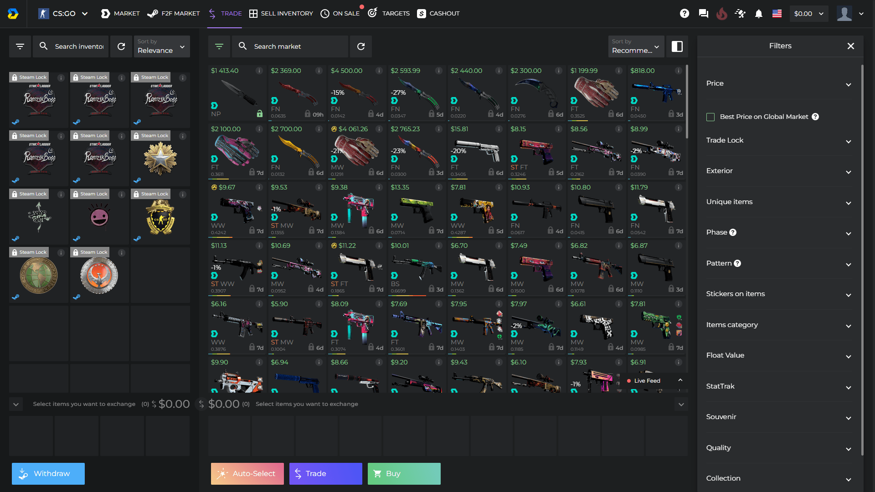This screenshot has height=492, width=875.
Task: Open the chat messages icon
Action: coord(703,13)
